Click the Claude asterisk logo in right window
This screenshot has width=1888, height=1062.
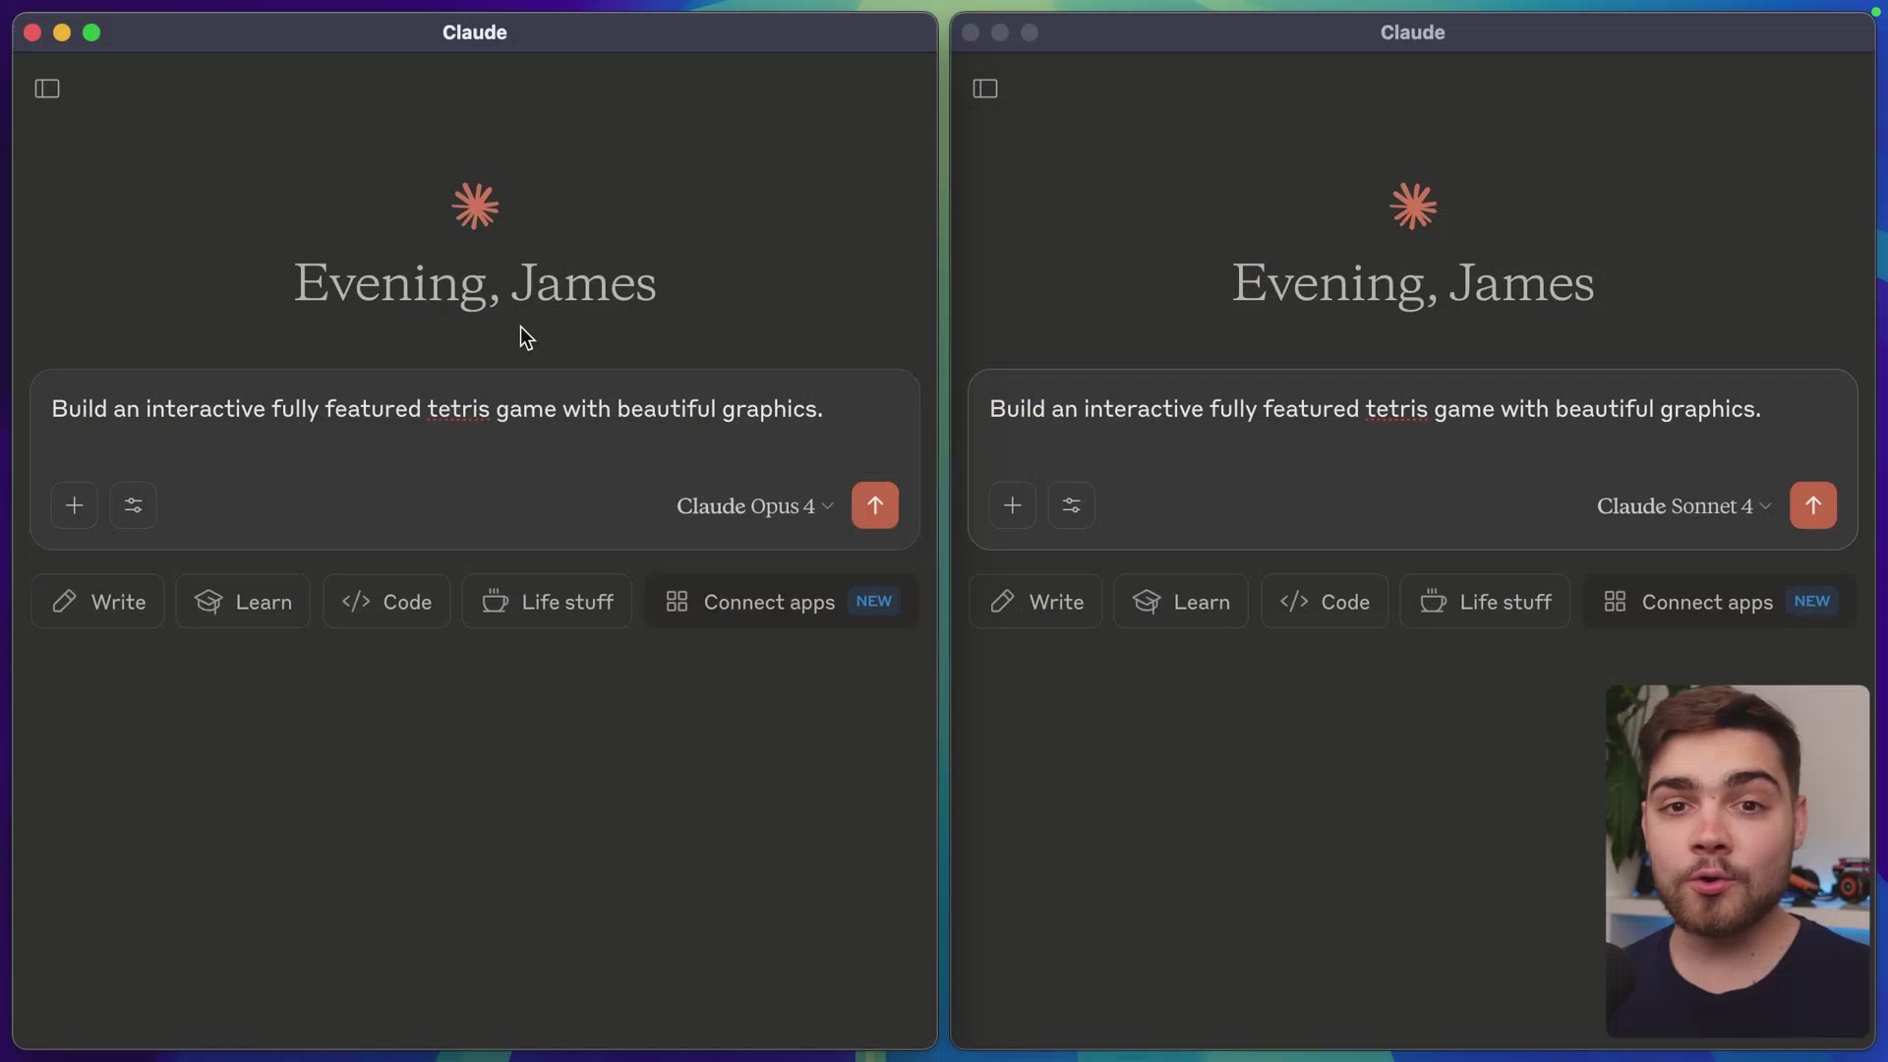click(x=1412, y=206)
